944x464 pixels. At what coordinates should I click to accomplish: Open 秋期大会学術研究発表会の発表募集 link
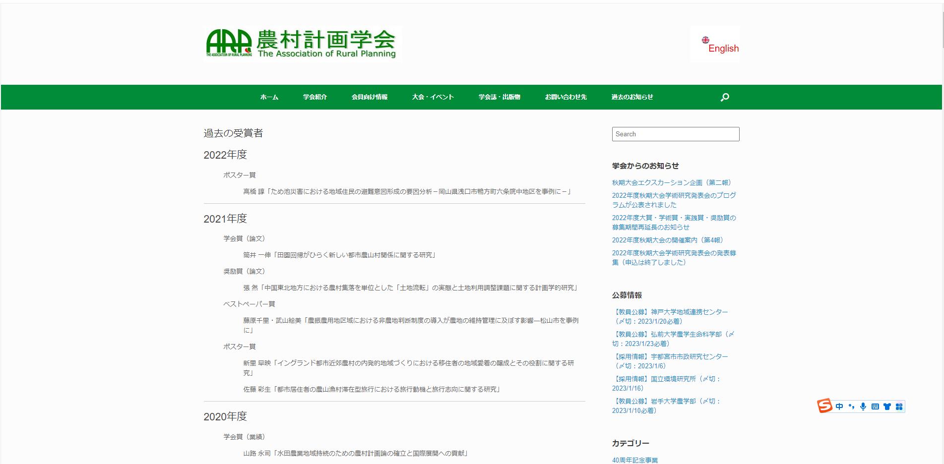point(674,257)
